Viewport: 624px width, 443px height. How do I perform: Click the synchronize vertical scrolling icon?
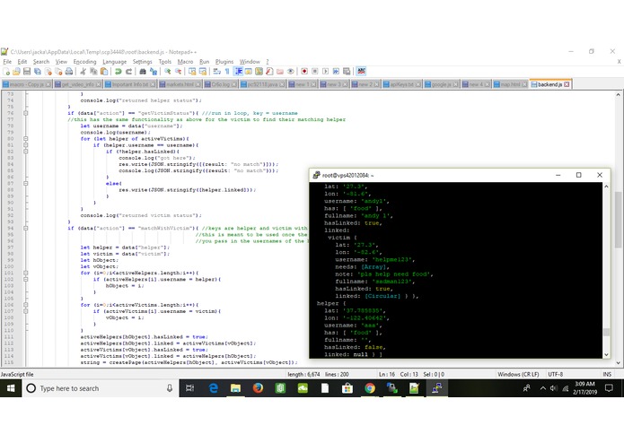[x=192, y=72]
